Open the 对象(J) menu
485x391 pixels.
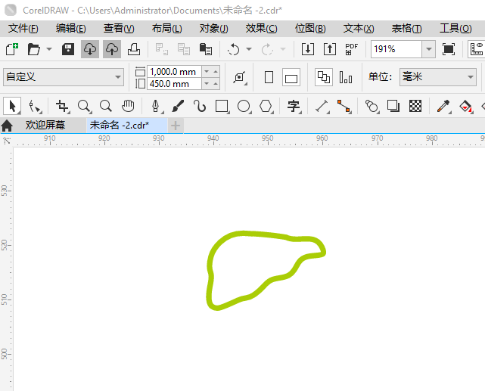click(213, 29)
